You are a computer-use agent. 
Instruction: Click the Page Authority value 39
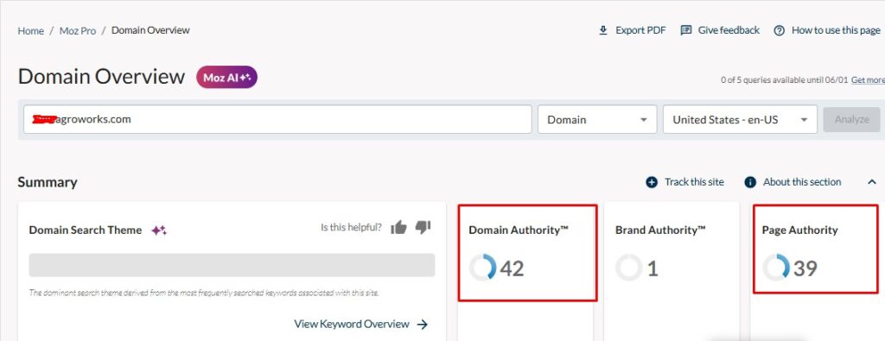805,268
